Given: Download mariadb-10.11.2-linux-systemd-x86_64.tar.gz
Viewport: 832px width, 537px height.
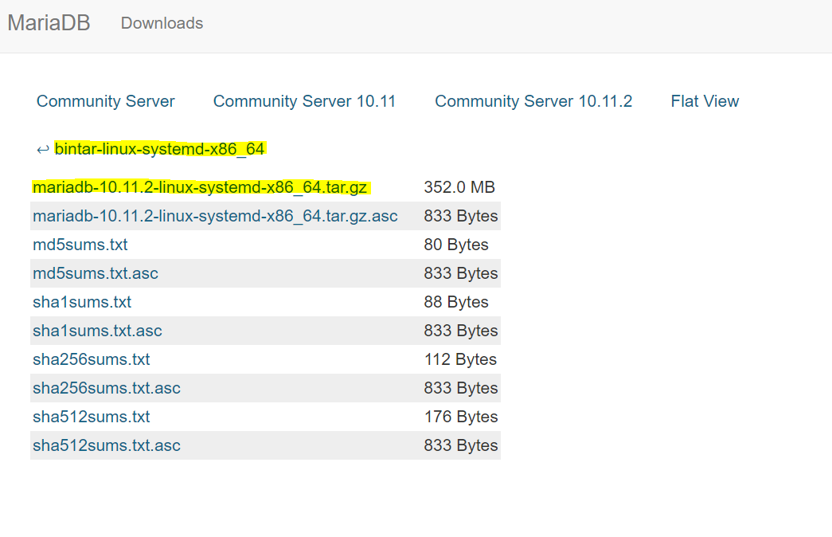Looking at the screenshot, I should click(200, 187).
